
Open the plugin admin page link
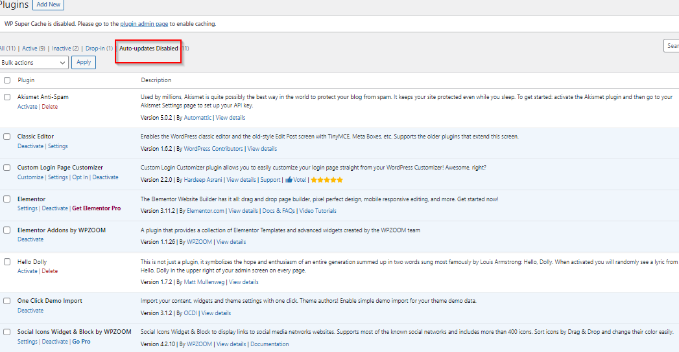(144, 24)
